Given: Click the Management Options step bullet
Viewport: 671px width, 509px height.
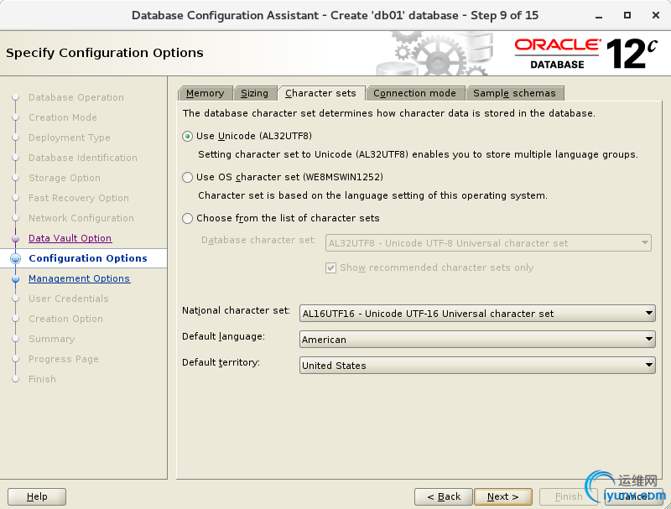Looking at the screenshot, I should 16,279.
